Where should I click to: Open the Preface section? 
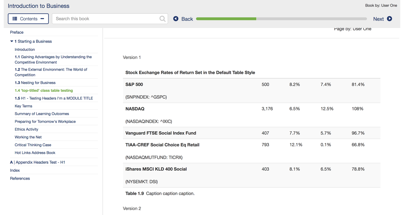click(16, 32)
